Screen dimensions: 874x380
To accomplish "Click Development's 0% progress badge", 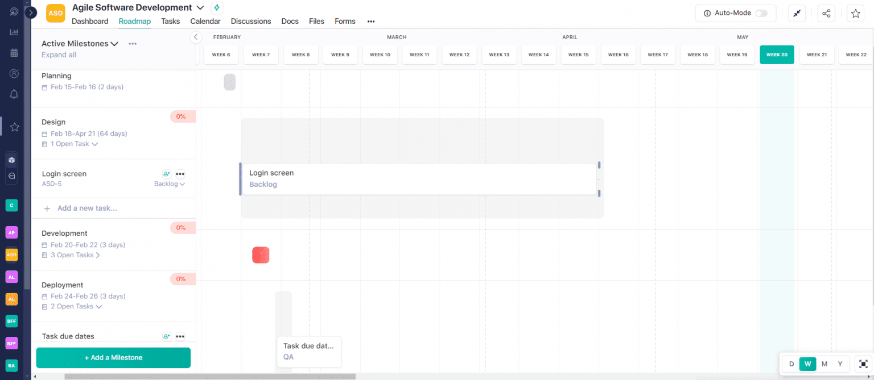I will [183, 228].
